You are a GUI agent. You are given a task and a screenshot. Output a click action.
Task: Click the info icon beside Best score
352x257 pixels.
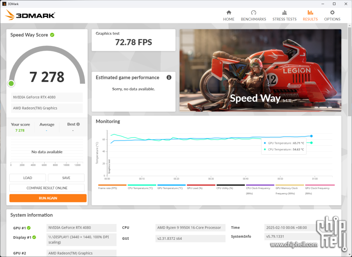pyautogui.click(x=78, y=124)
